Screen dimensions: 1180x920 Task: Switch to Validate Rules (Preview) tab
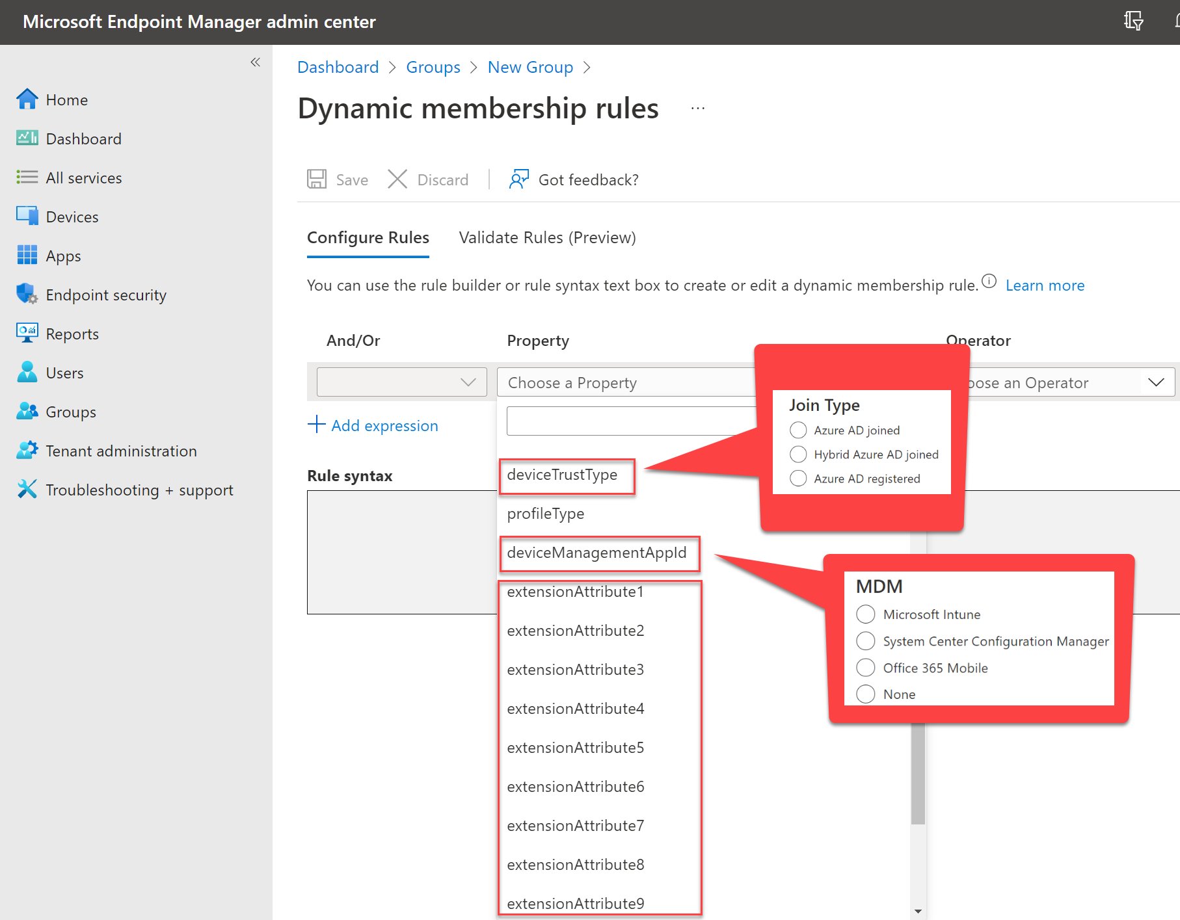pos(547,238)
